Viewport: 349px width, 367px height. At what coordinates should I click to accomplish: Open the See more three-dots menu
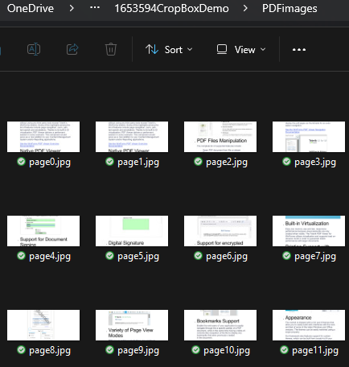[x=299, y=50]
